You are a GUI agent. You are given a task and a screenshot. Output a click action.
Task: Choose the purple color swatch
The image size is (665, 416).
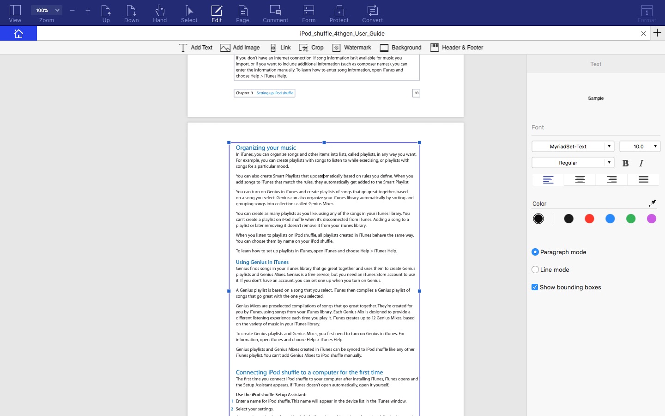click(x=652, y=219)
